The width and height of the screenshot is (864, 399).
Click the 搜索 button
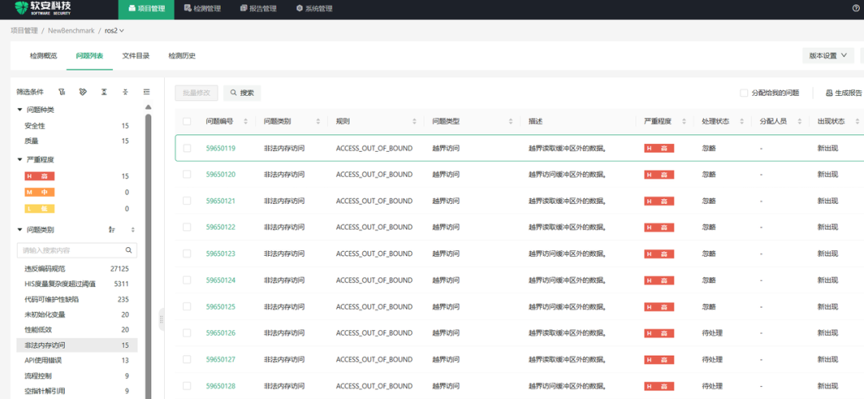point(242,93)
